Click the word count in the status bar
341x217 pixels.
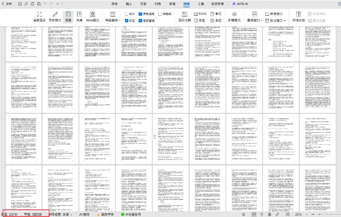point(33,214)
